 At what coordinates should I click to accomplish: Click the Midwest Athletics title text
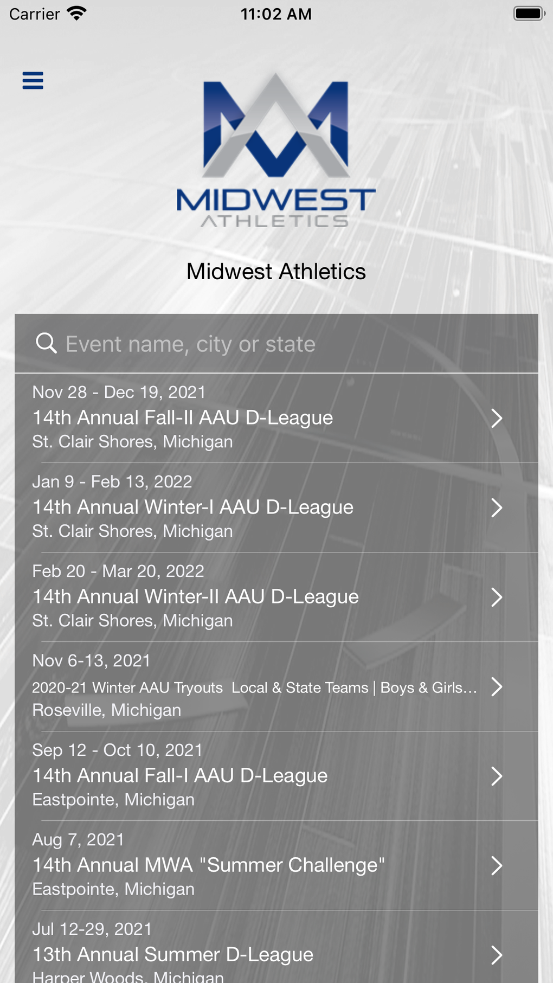pyautogui.click(x=276, y=272)
